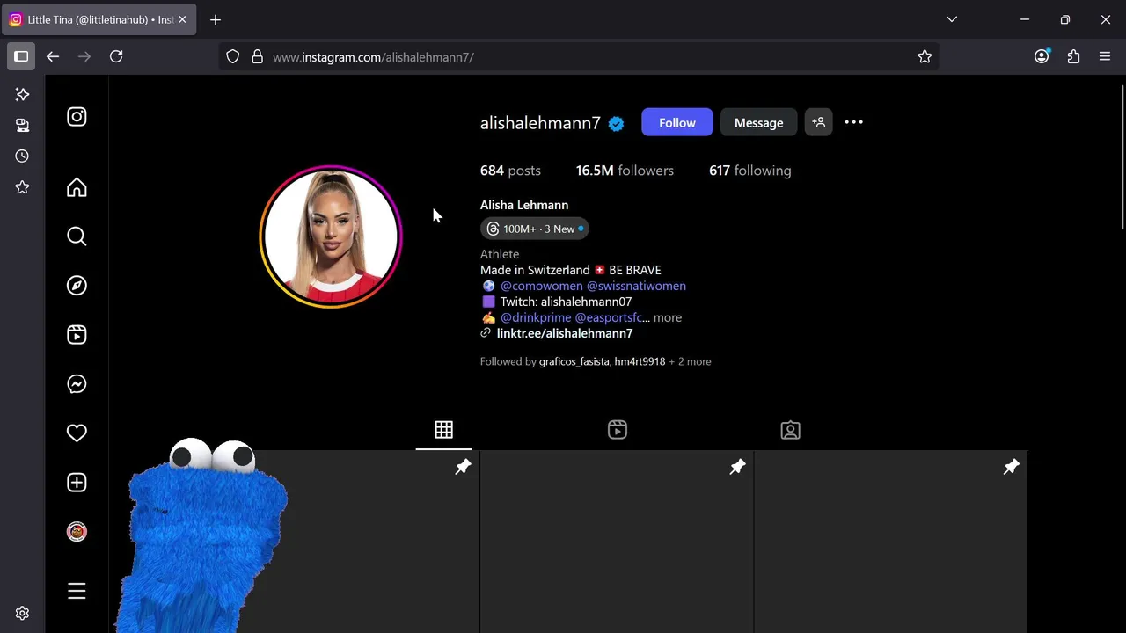The image size is (1126, 633).
Task: Open a new browser tab
Action: 216,19
